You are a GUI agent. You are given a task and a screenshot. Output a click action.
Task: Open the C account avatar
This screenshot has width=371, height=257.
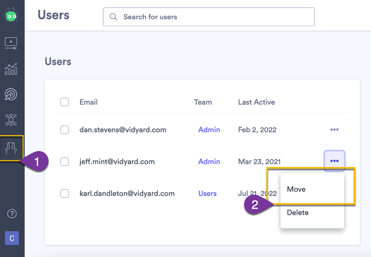pyautogui.click(x=12, y=238)
